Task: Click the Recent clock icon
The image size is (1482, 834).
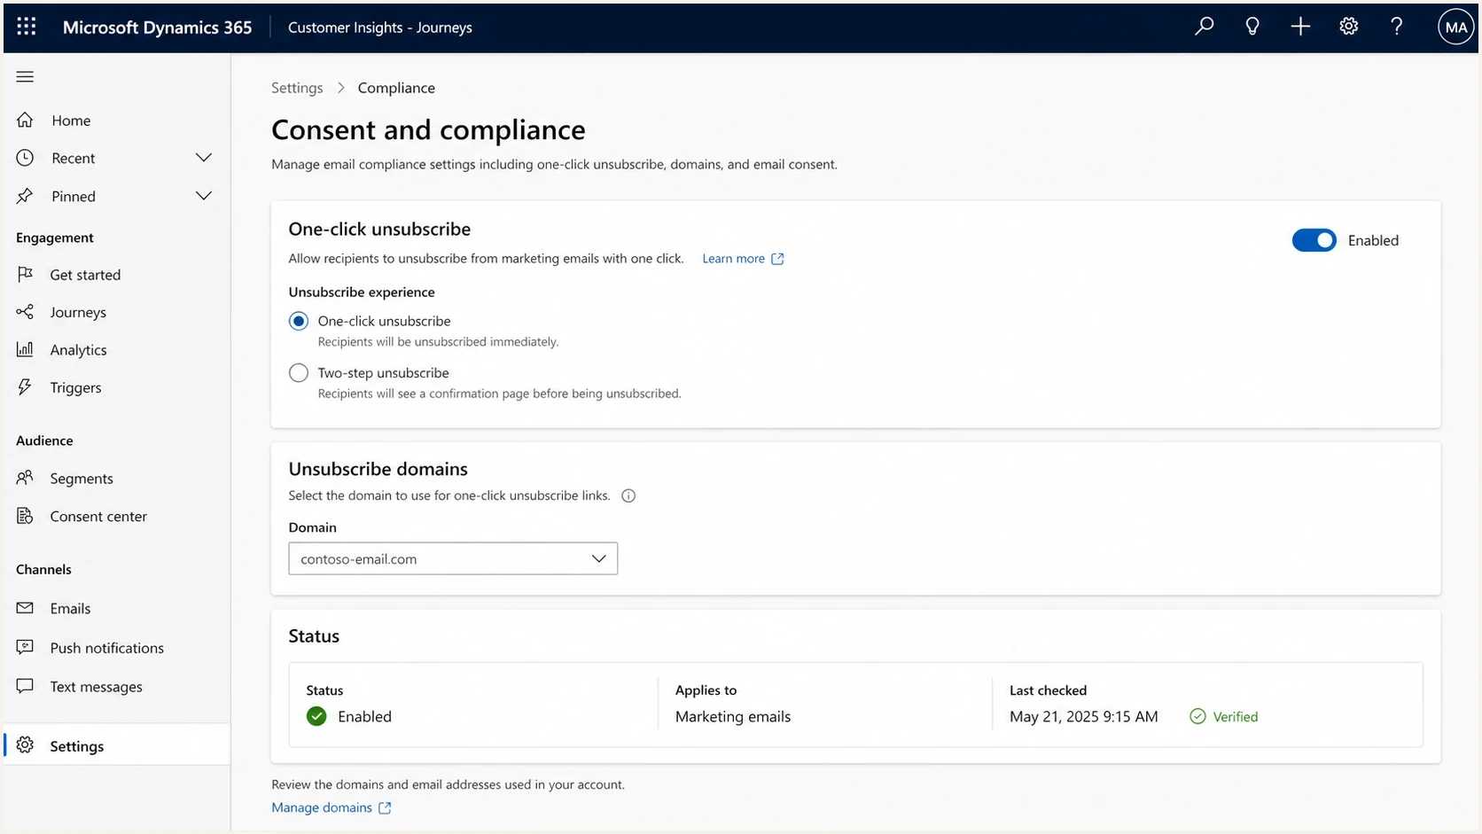Action: (x=25, y=158)
